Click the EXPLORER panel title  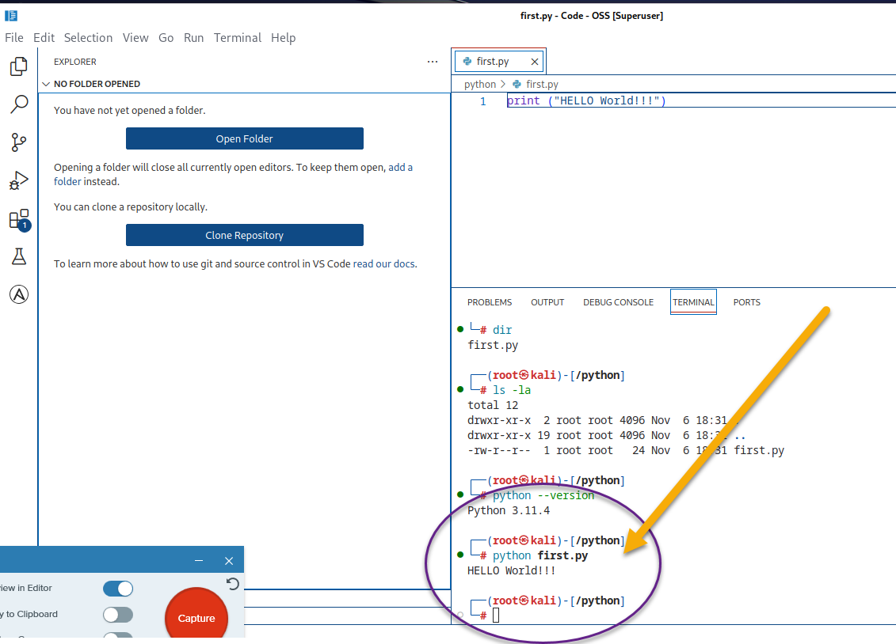pos(74,62)
